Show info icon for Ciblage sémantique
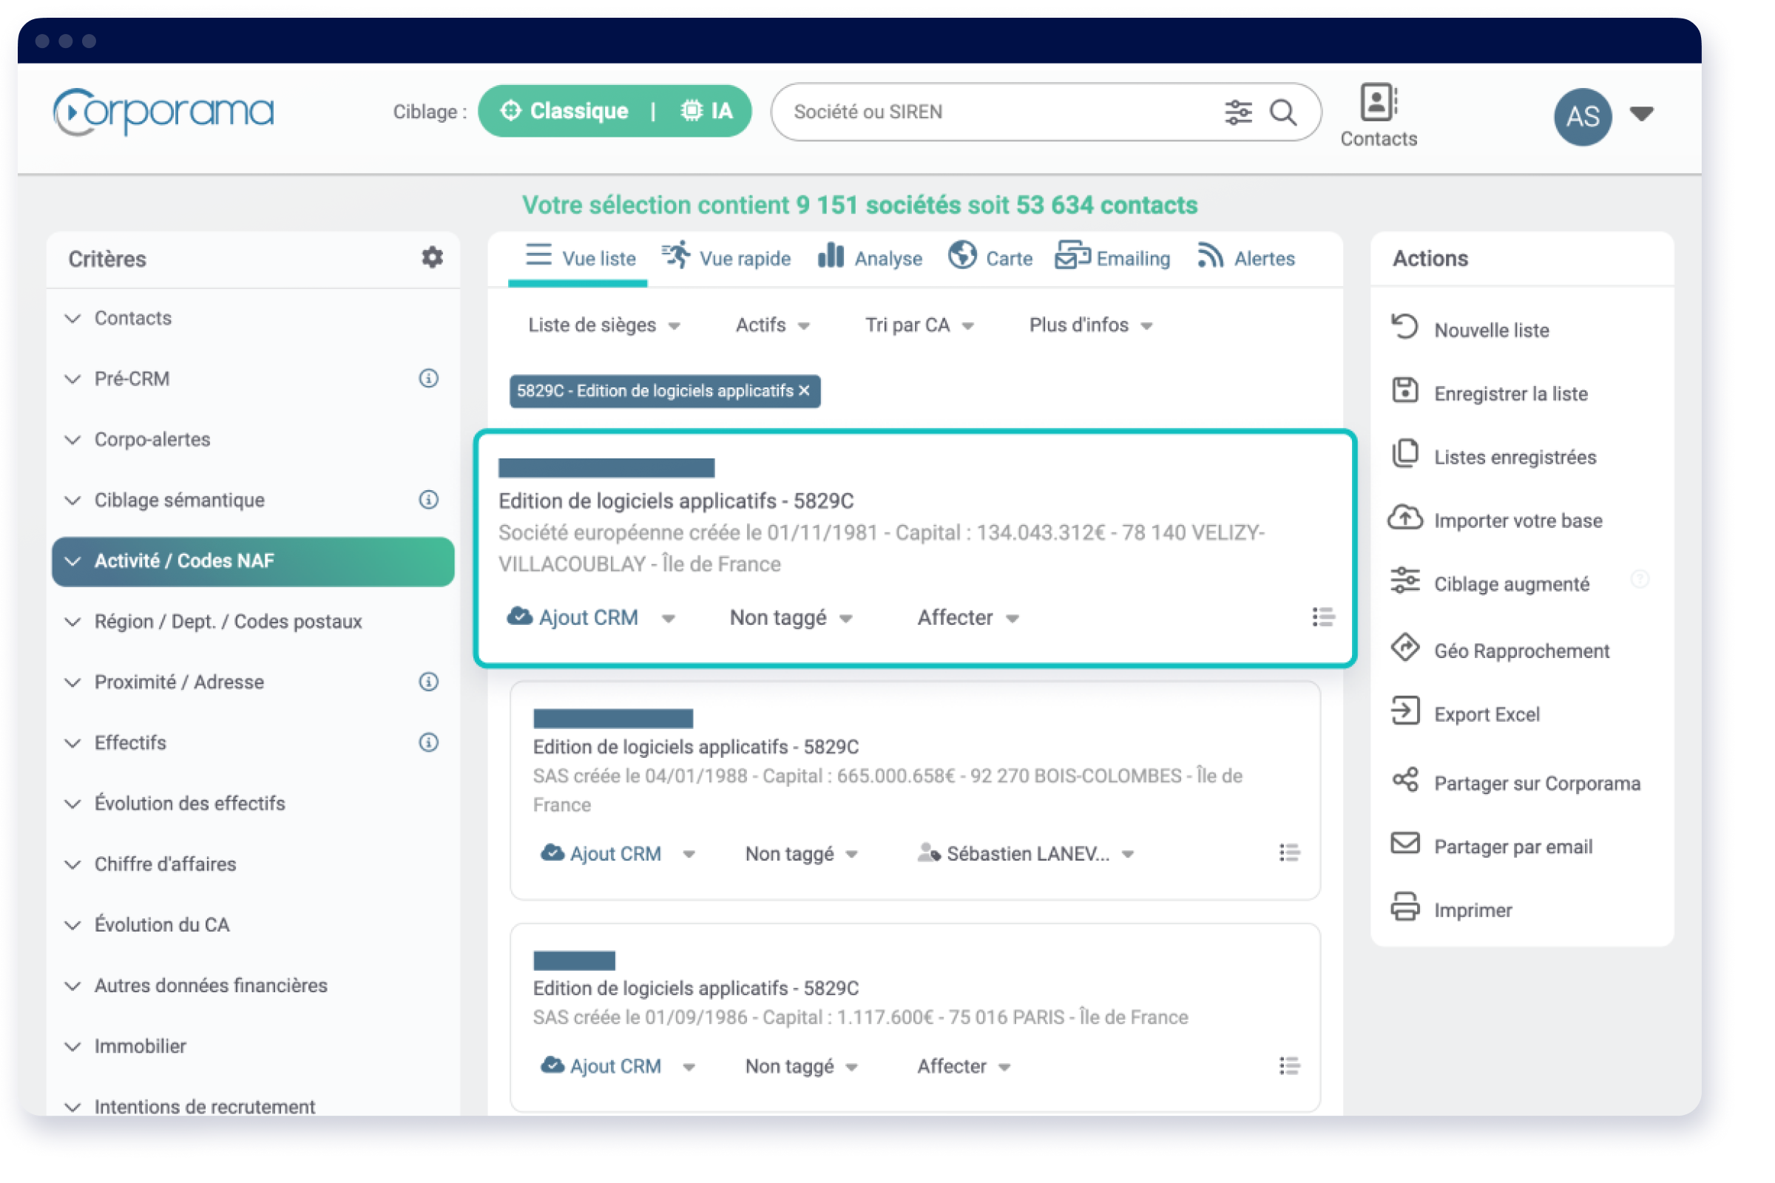 429,500
